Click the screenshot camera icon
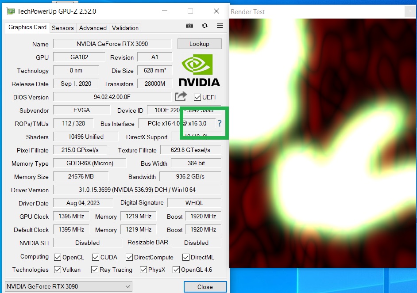The image size is (417, 293). click(x=189, y=26)
